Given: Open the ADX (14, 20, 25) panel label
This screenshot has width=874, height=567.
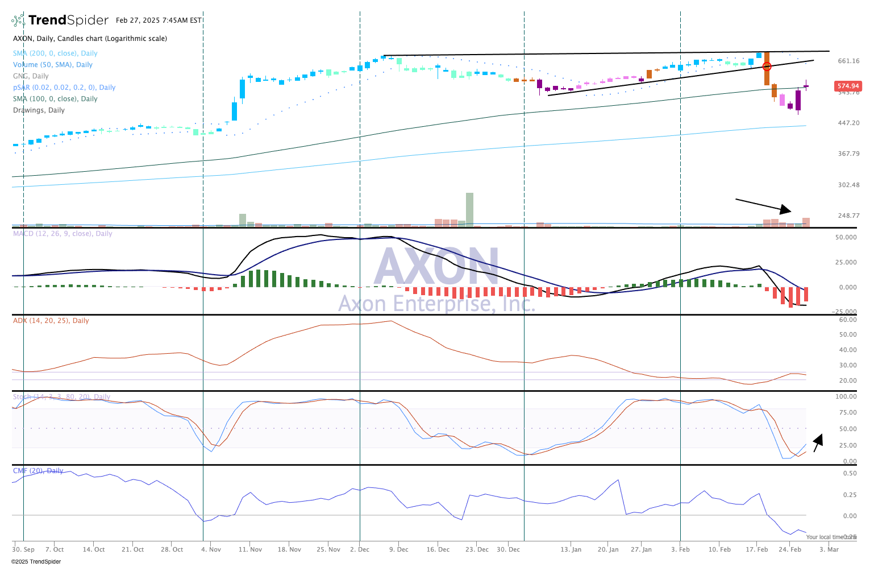Looking at the screenshot, I should point(51,321).
